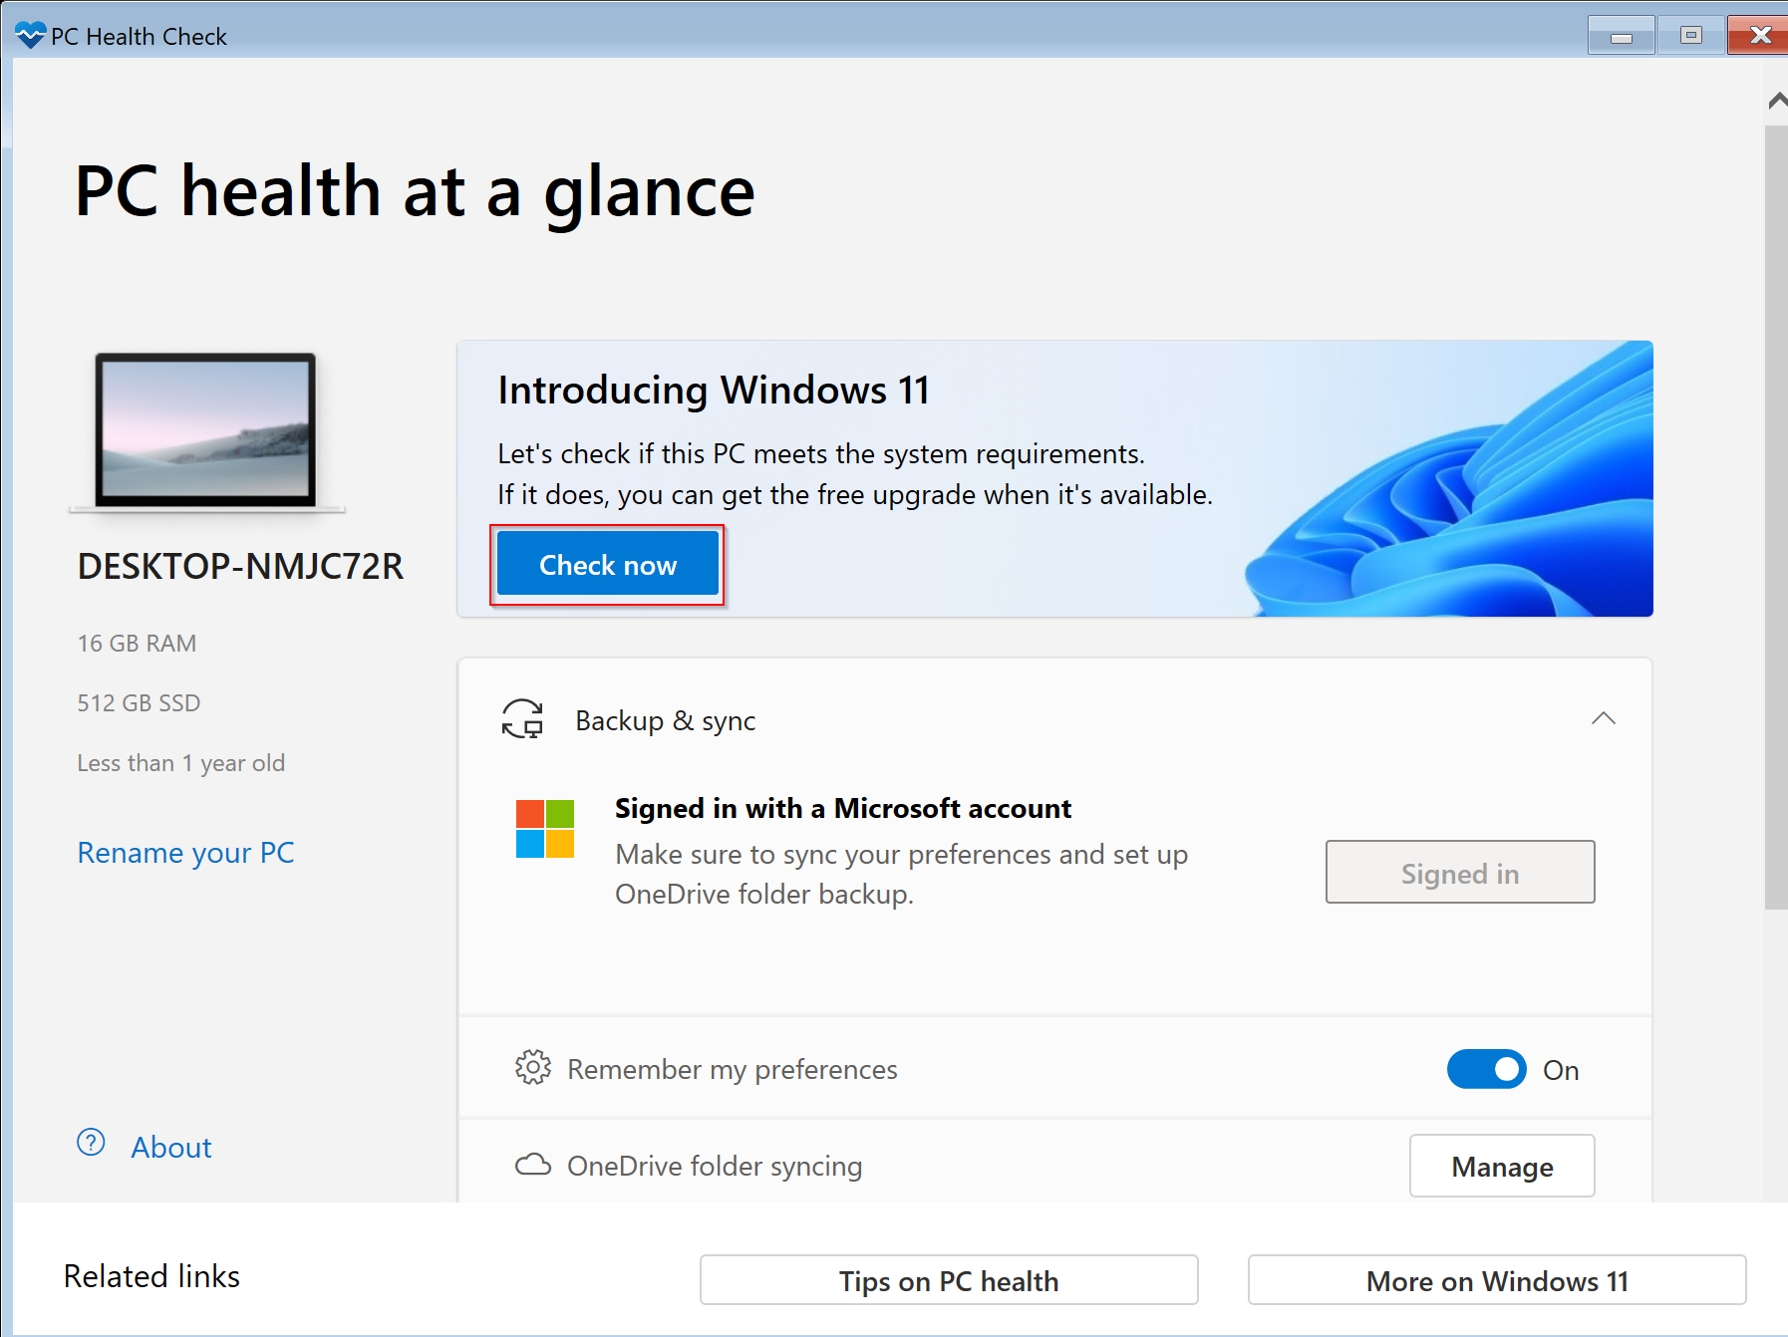Screen dimensions: 1788x1337
Task: Click the gear icon beside Remember my preferences
Action: pos(533,1068)
